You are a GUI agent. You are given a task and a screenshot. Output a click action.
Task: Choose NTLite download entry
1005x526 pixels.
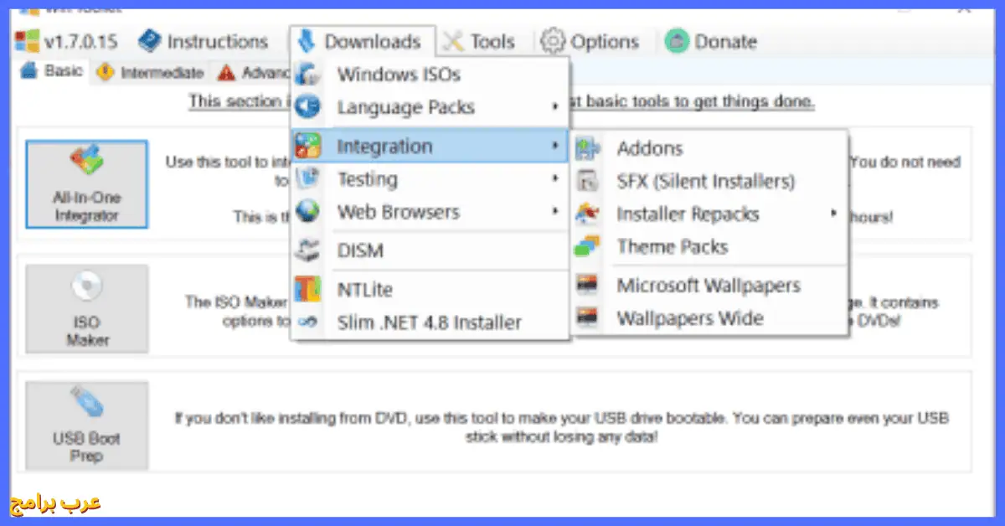click(x=430, y=289)
